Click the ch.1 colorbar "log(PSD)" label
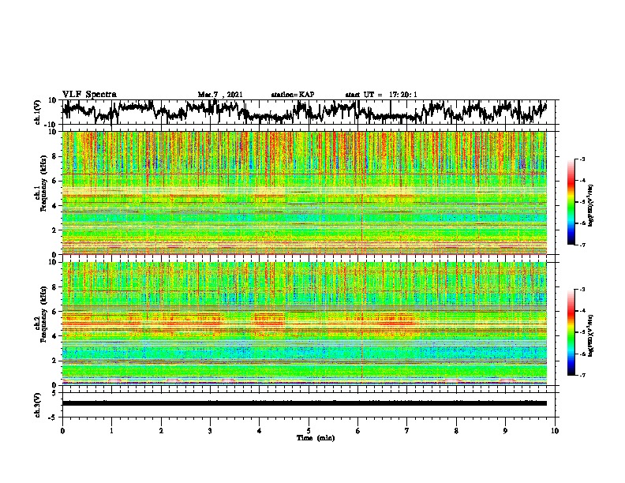This screenshot has width=625, height=483. 591,205
